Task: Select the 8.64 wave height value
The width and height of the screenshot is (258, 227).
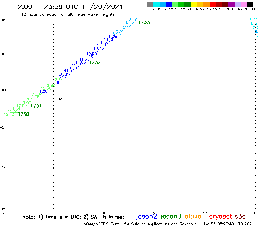Action: click(x=120, y=31)
